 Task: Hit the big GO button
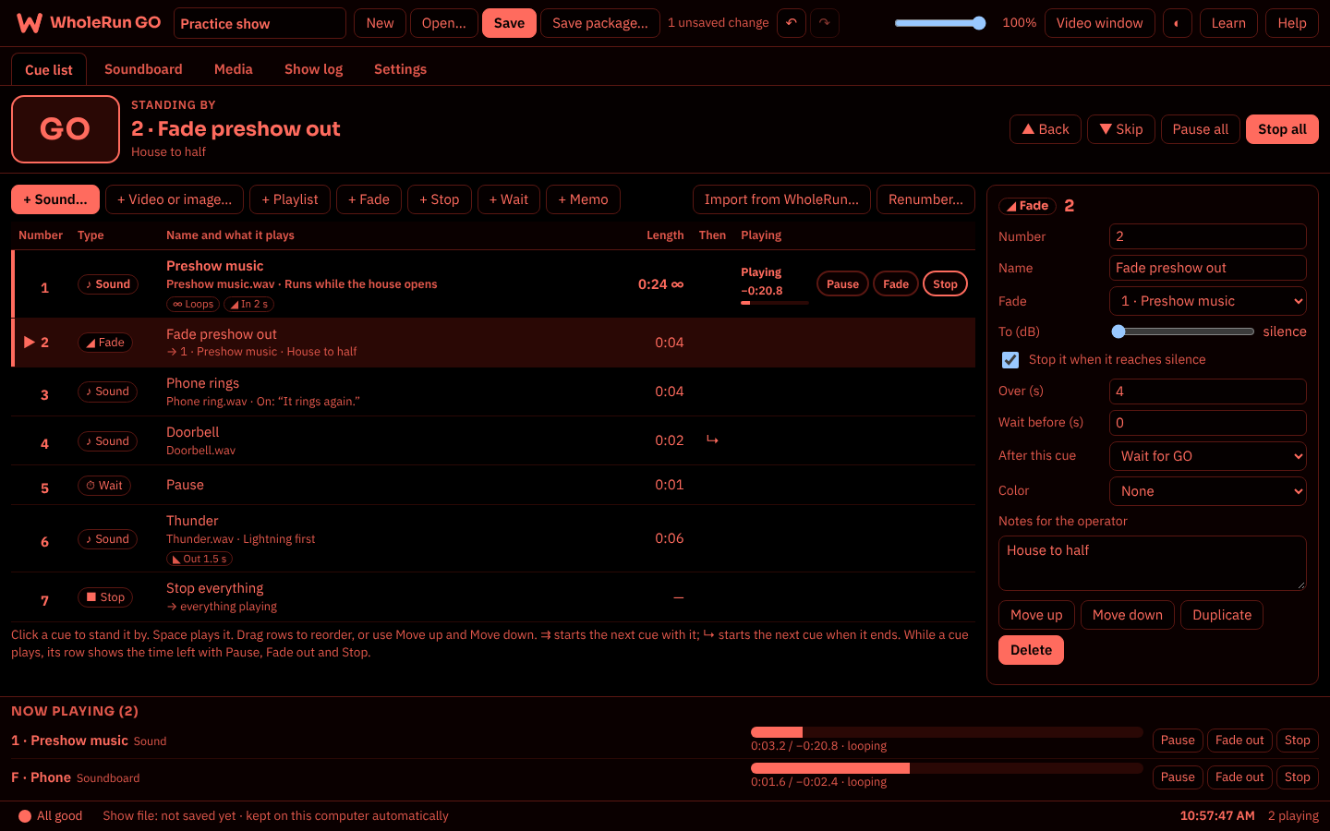click(x=66, y=129)
